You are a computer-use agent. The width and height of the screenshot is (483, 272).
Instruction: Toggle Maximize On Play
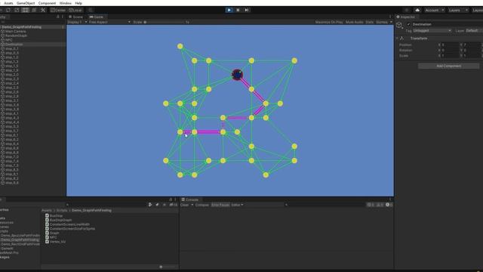click(329, 22)
